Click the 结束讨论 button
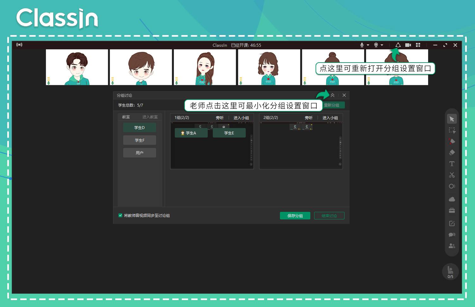The width and height of the screenshot is (475, 307). (329, 216)
